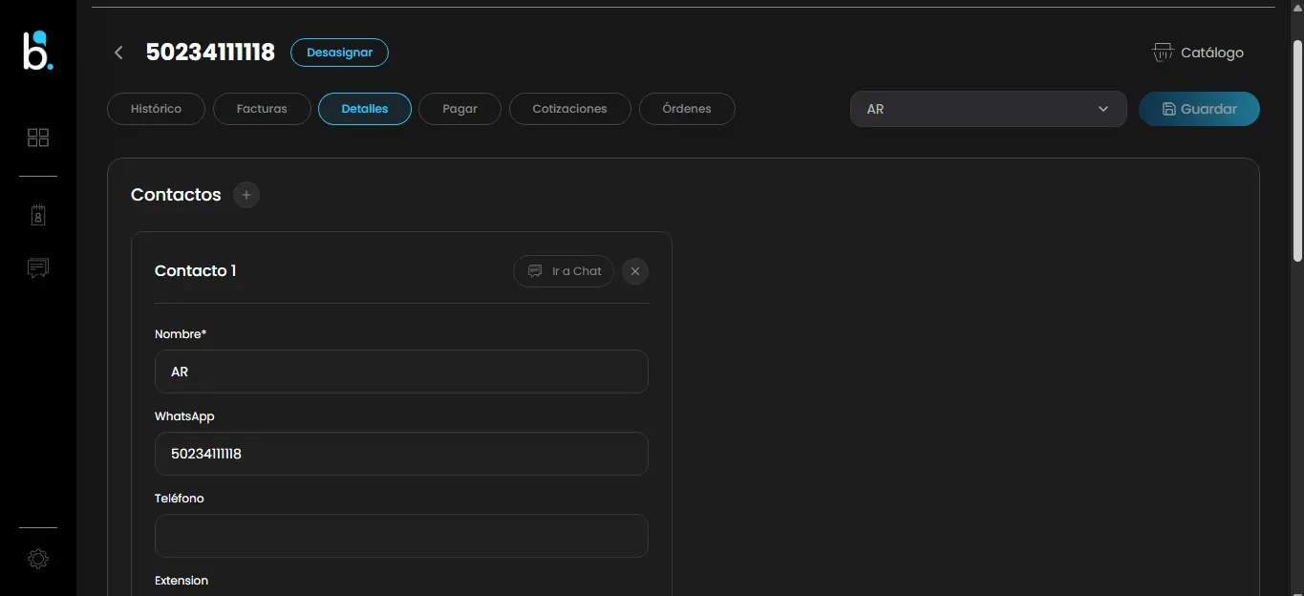Switch to the Facturas tab
Image resolution: width=1304 pixels, height=596 pixels.
(262, 109)
